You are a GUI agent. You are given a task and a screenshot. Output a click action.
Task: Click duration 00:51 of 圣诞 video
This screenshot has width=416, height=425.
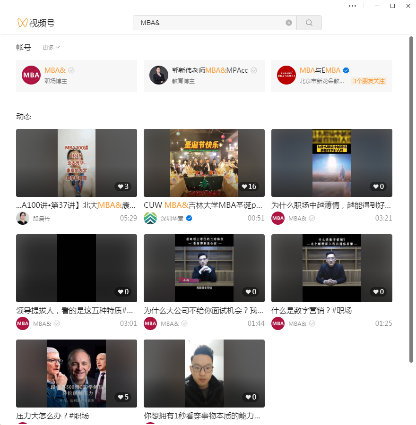[x=256, y=218]
